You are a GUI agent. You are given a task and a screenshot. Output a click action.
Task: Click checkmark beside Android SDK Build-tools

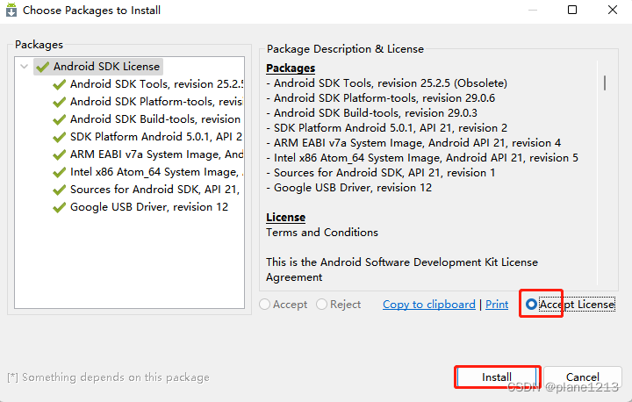click(x=60, y=119)
